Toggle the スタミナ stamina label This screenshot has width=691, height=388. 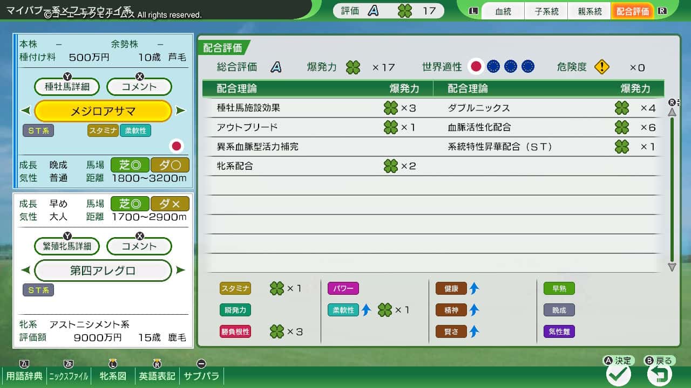(235, 288)
